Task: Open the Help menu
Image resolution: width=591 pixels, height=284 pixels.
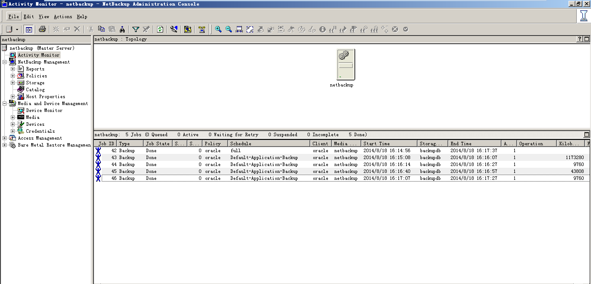Action: (x=82, y=16)
